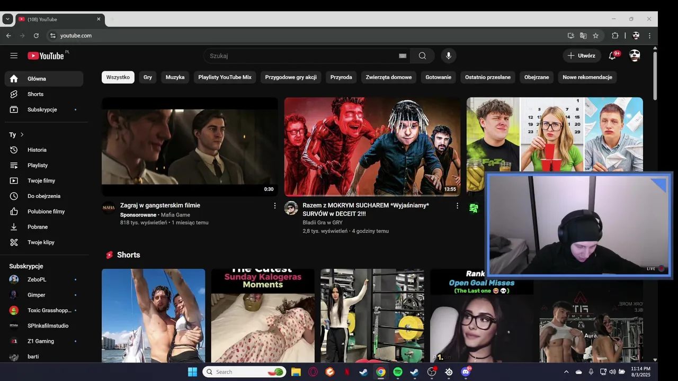This screenshot has width=678, height=381.
Task: Open YouTube notifications bell
Action: (x=612, y=56)
